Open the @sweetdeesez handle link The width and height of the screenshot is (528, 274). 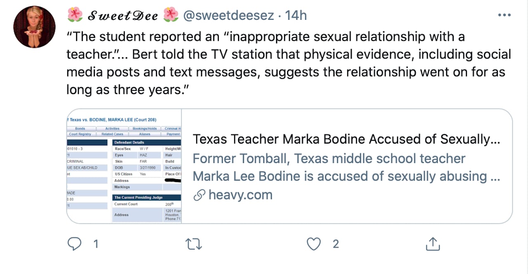228,16
